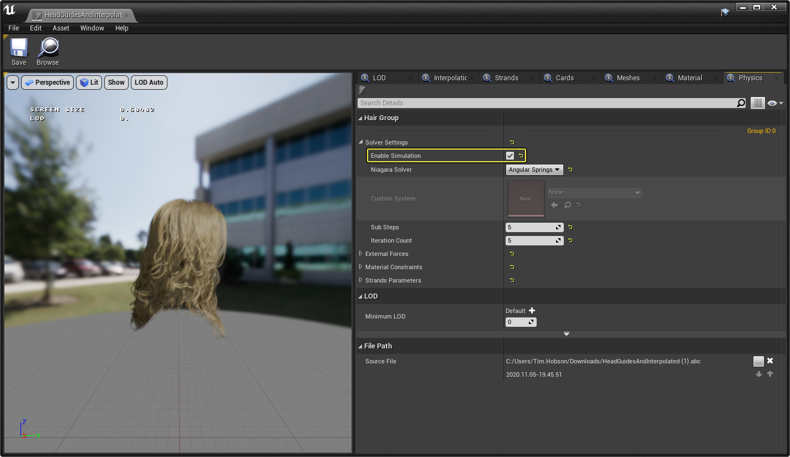Click the Browse magnifier icon
The image size is (790, 457).
coord(48,48)
